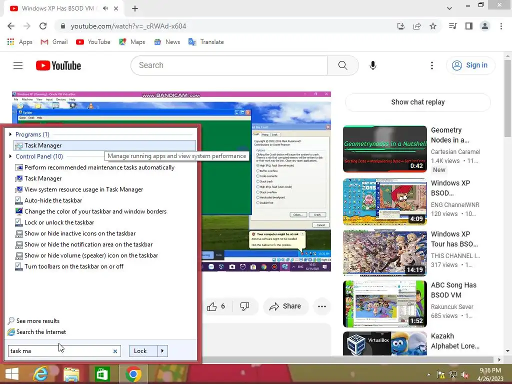Open a new browser tab
The image size is (512, 384).
tap(135, 8)
